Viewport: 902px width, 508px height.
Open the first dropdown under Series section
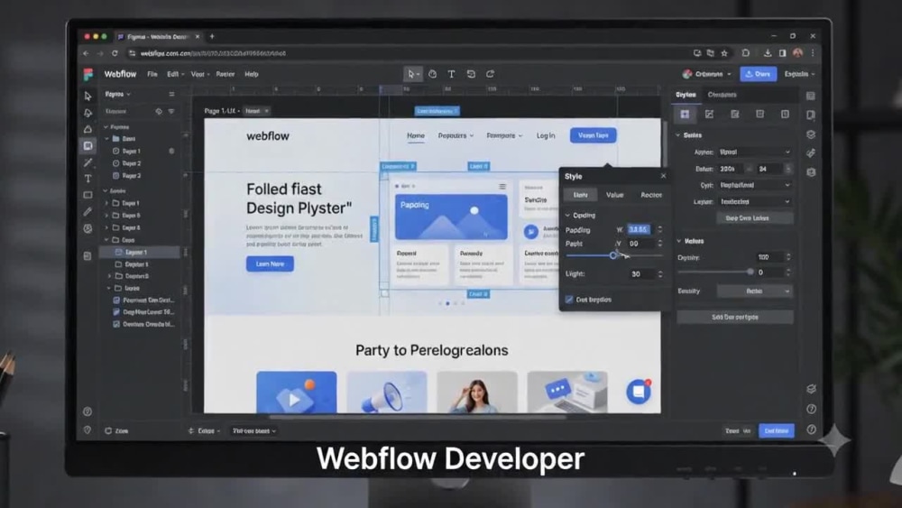pyautogui.click(x=754, y=152)
